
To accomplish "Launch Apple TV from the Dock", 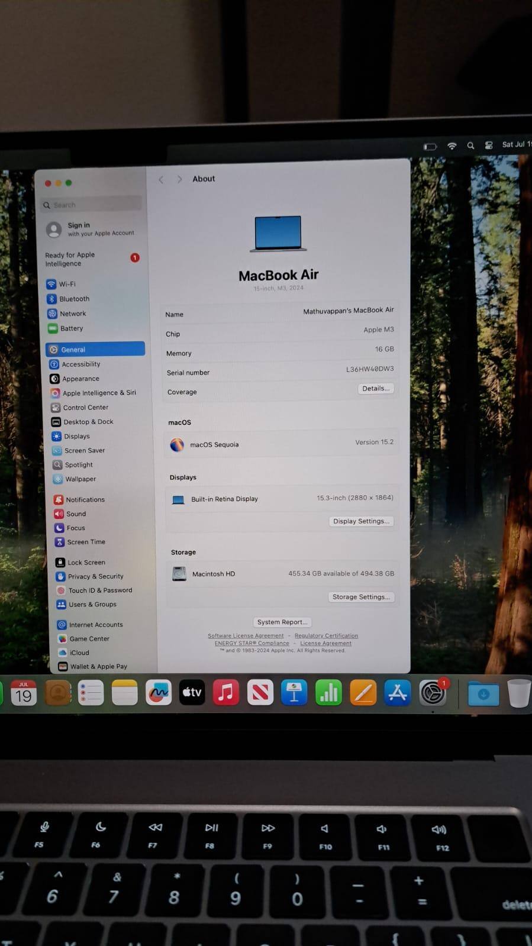I will point(192,692).
